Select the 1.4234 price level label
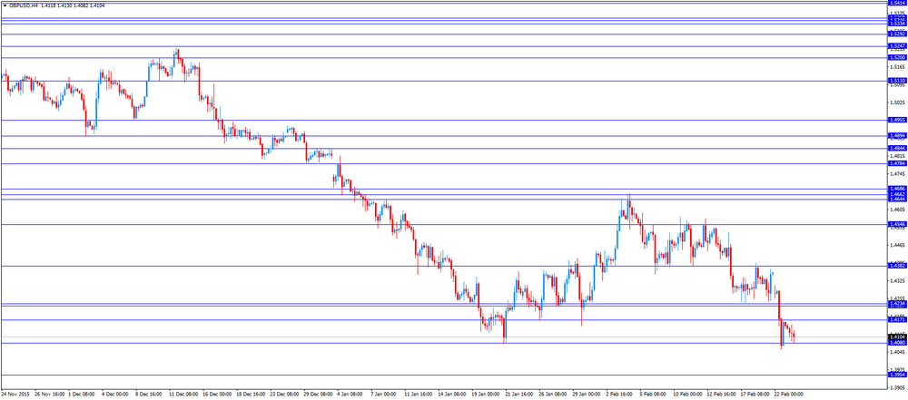Screen dimensions: 908x400 (x=896, y=303)
